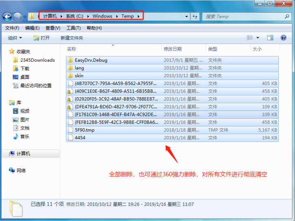Toggle the preview pane icon

click(270, 38)
